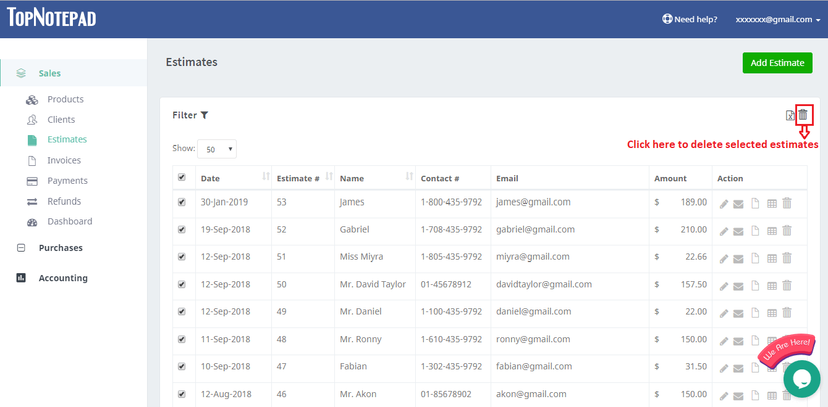Image resolution: width=828 pixels, height=407 pixels.
Task: Open the chat bubble widget
Action: coord(801,379)
